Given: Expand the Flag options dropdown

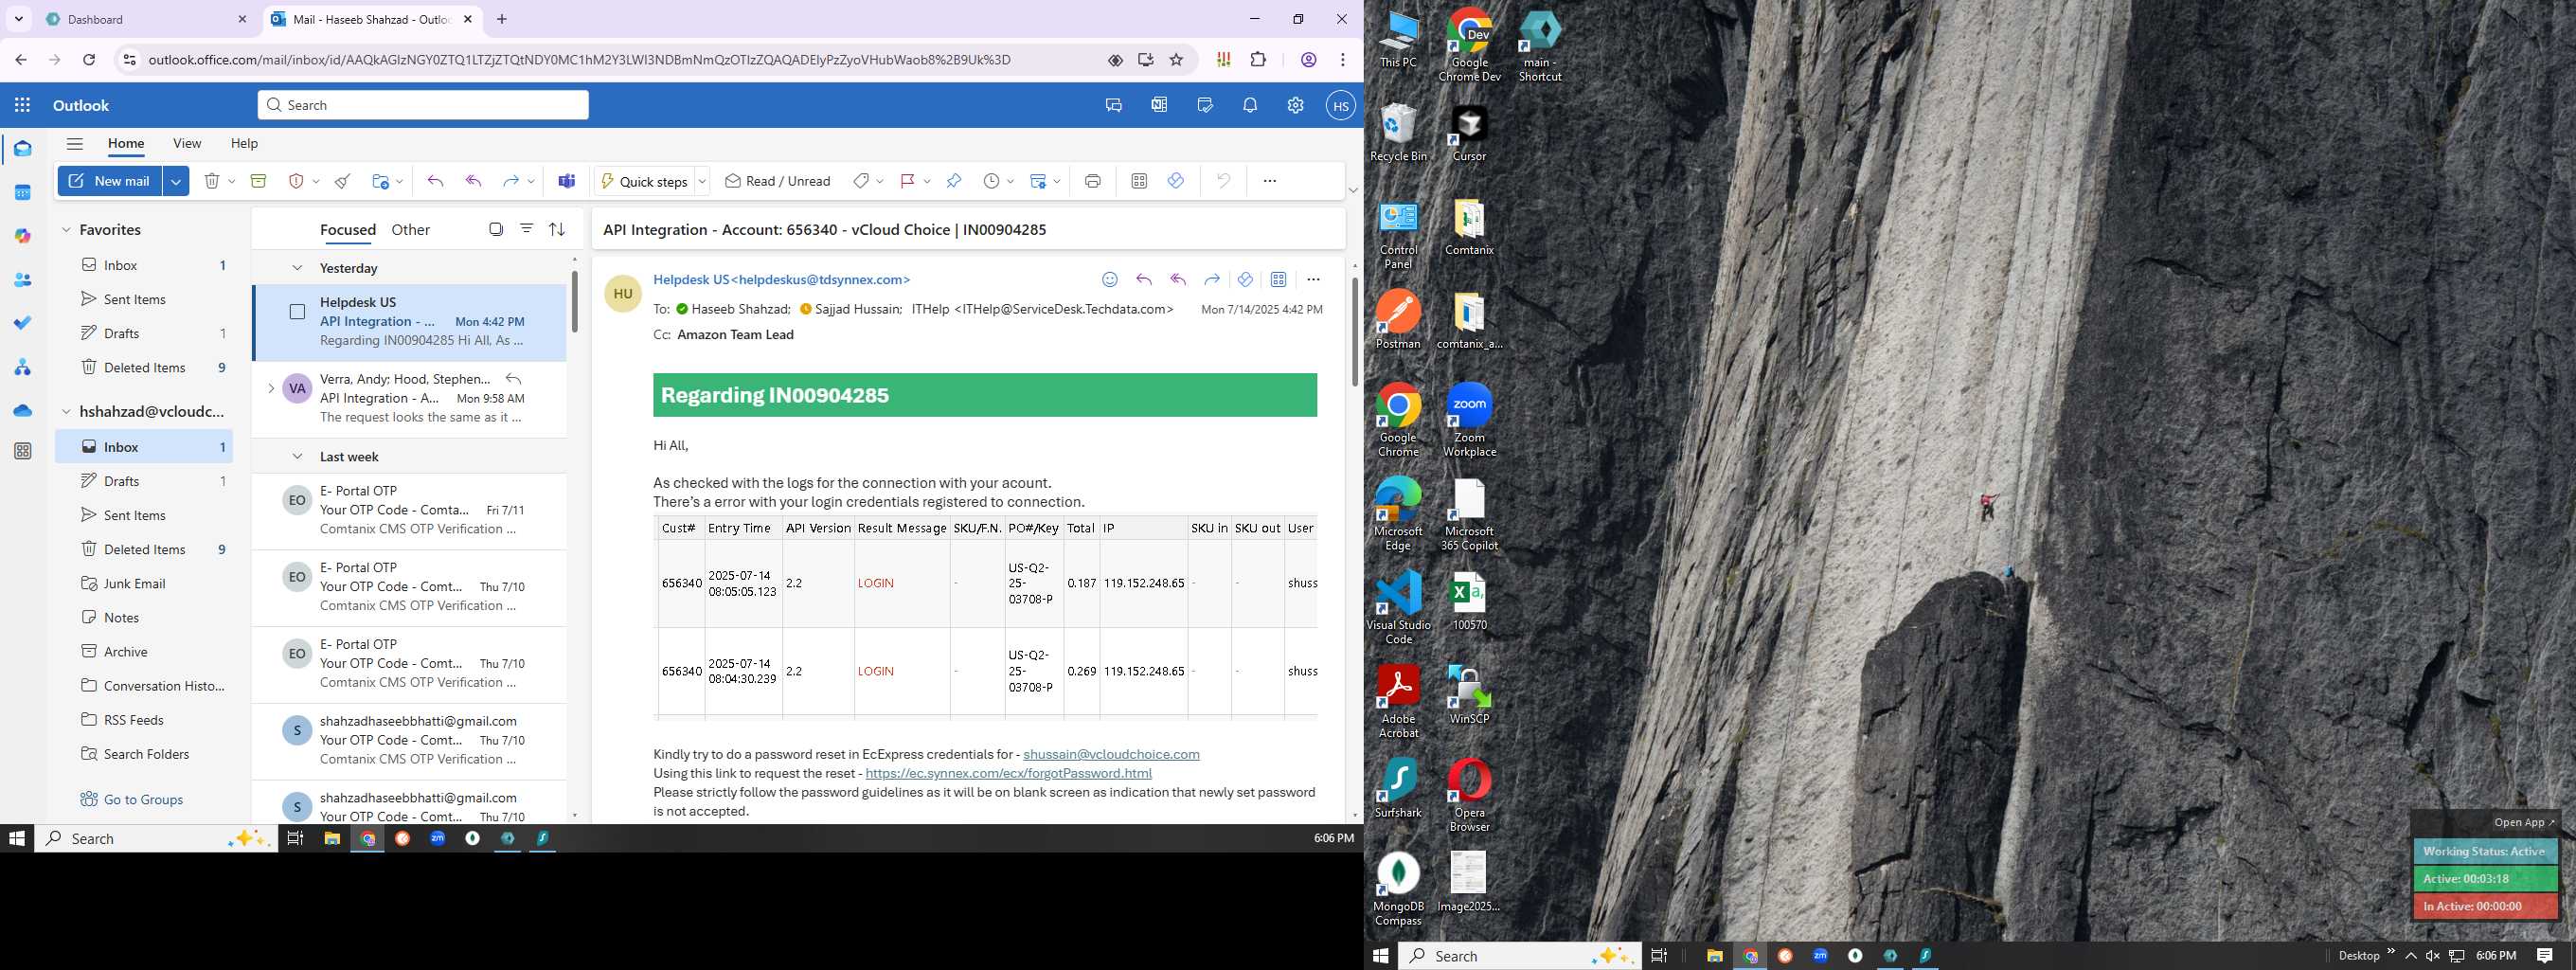Looking at the screenshot, I should pyautogui.click(x=927, y=181).
